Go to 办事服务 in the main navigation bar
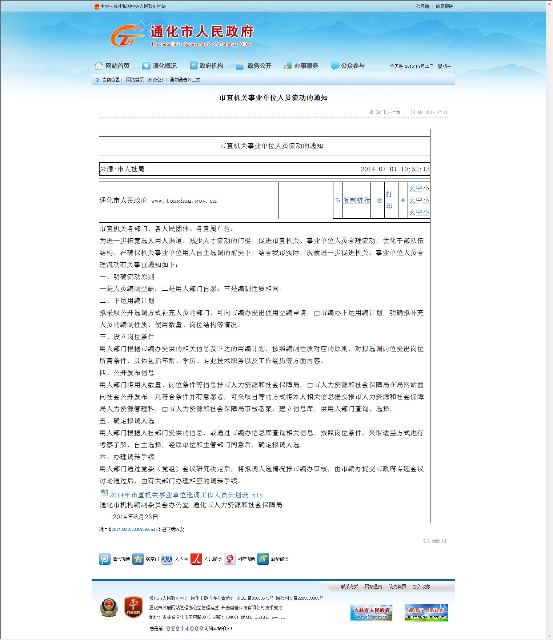Viewport: 553px width, 640px height. [x=306, y=66]
